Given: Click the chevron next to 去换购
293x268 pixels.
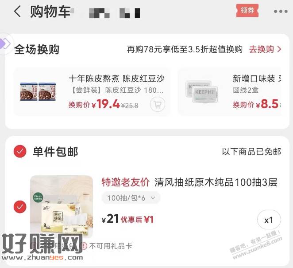Looking at the screenshot, I should coord(279,49).
